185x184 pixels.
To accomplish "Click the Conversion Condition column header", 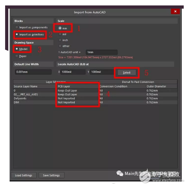I will coord(113,86).
